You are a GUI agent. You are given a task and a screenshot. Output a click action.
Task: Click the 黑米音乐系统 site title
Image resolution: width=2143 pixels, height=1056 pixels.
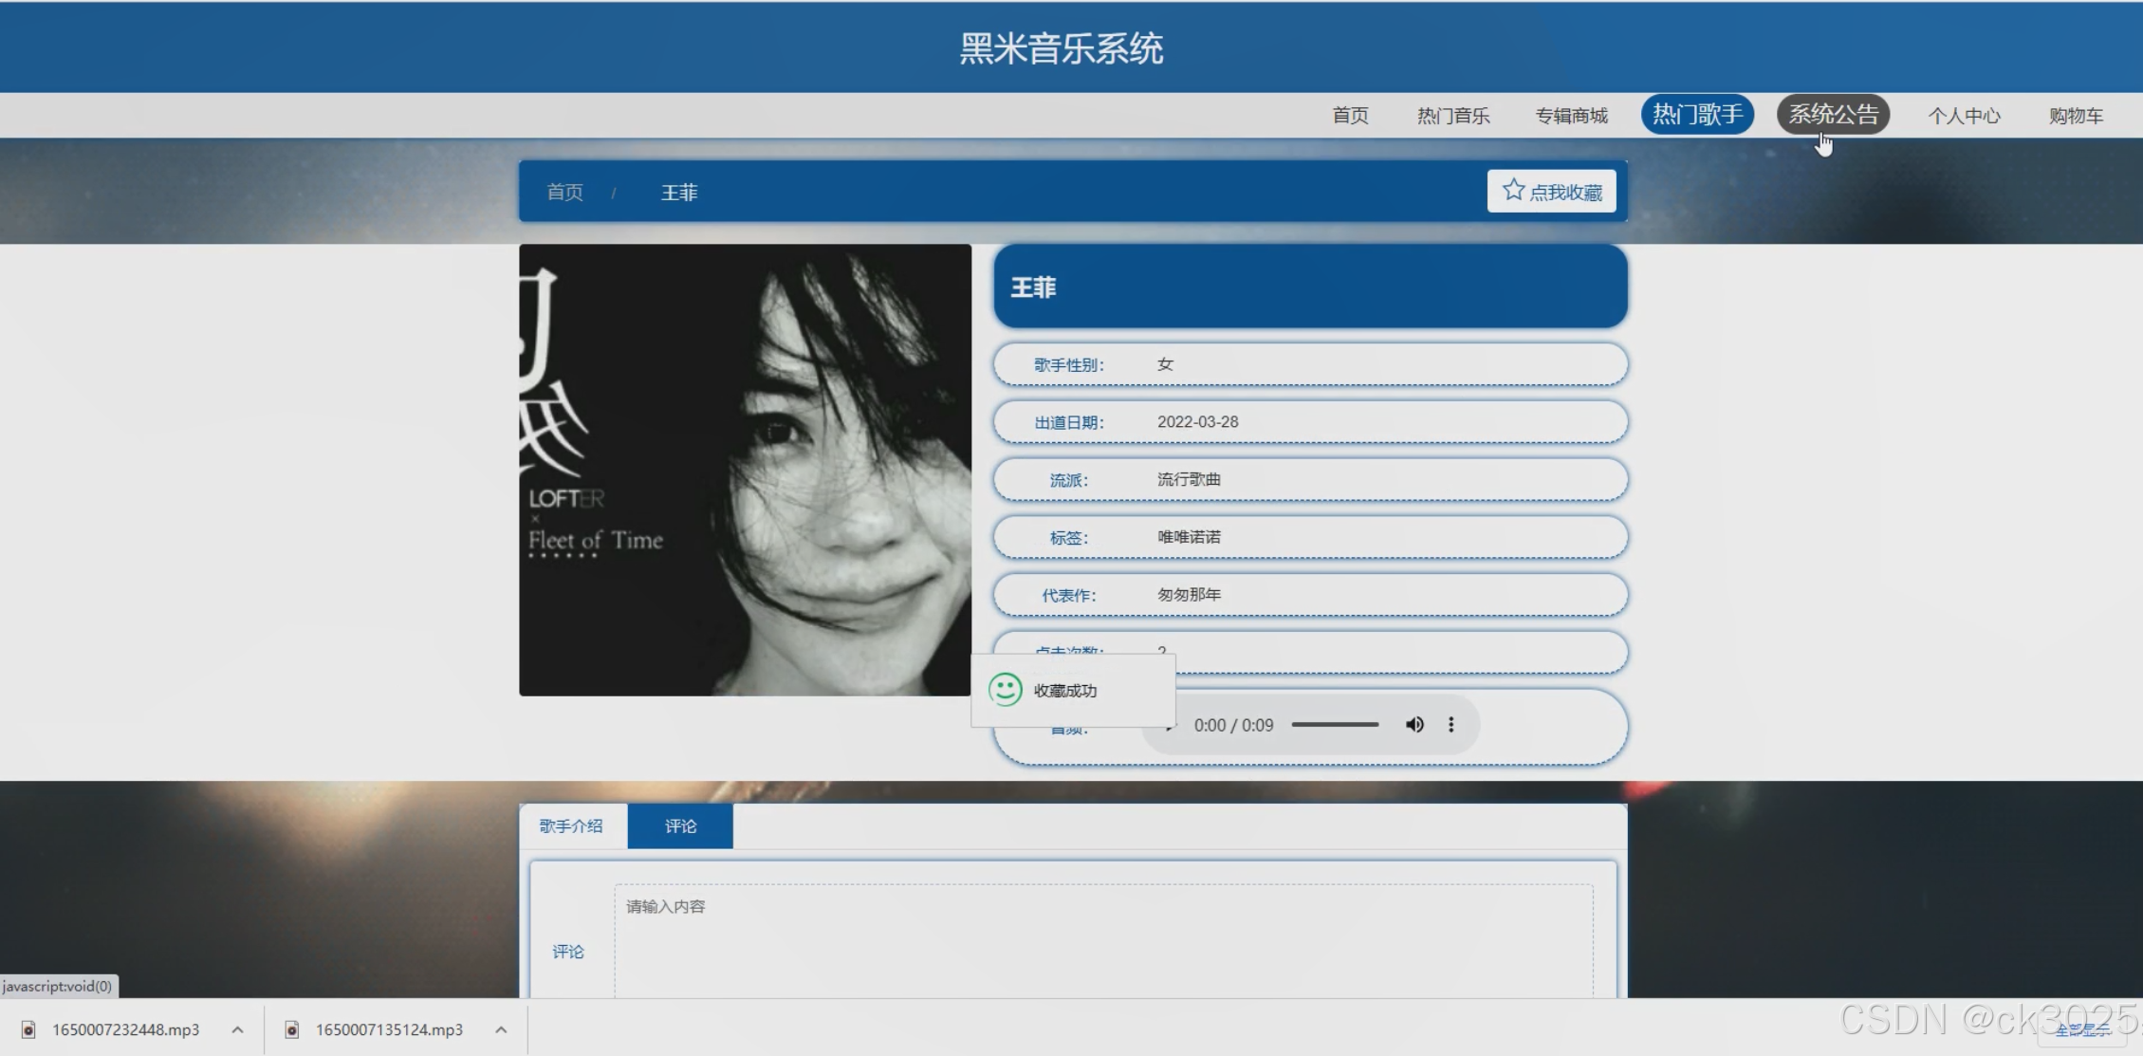(1062, 48)
